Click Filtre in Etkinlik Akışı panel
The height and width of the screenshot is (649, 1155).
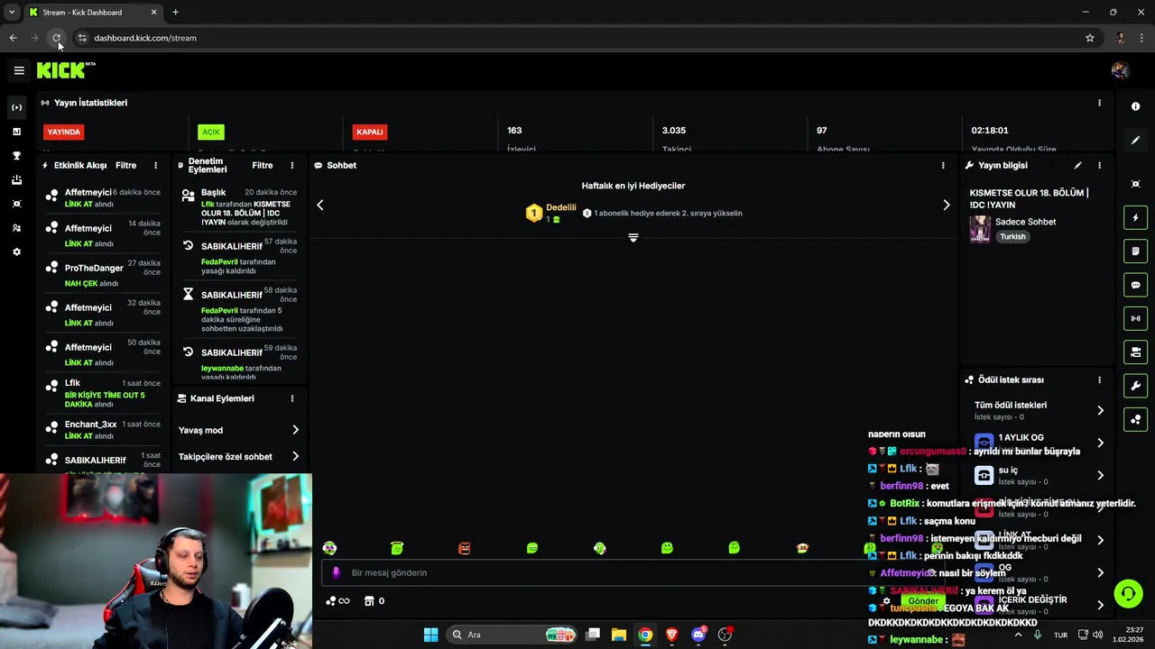pos(125,165)
